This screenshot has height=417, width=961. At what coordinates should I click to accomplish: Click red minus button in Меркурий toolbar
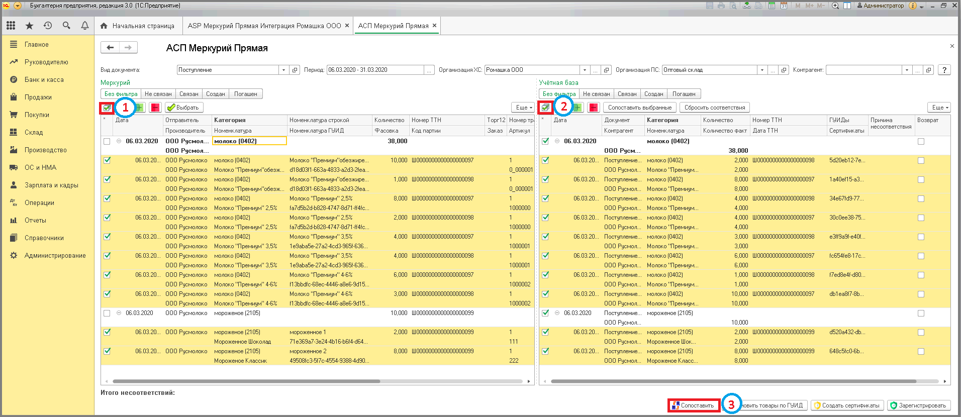pyautogui.click(x=155, y=108)
